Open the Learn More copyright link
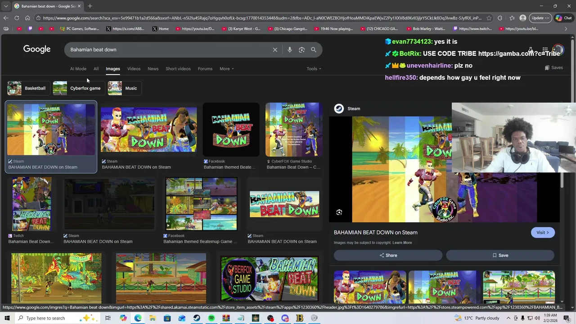Screen dimensions: 576x324 pyautogui.click(x=402, y=243)
